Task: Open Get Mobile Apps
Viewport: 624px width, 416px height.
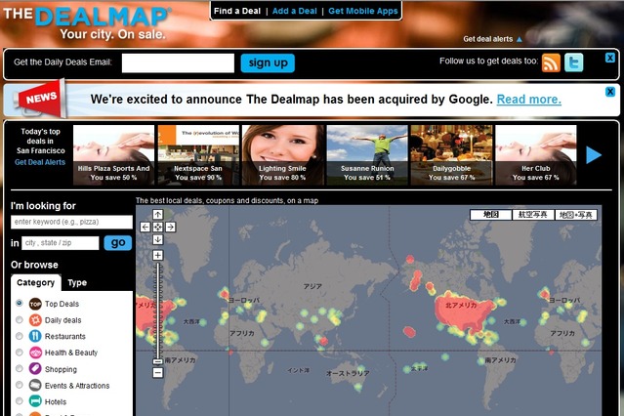Action: (363, 11)
